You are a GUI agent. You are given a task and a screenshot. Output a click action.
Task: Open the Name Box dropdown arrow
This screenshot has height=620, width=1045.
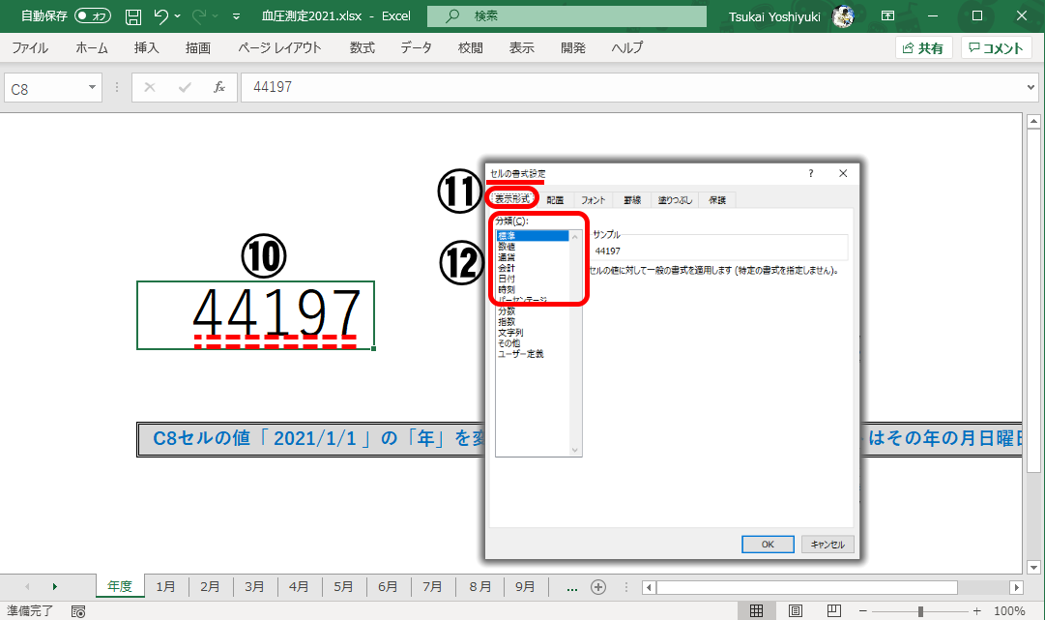tap(92, 87)
